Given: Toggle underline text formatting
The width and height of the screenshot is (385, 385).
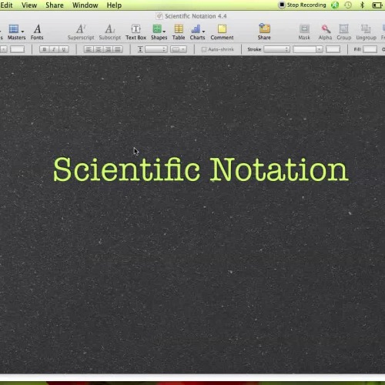Looking at the screenshot, I should click(64, 49).
